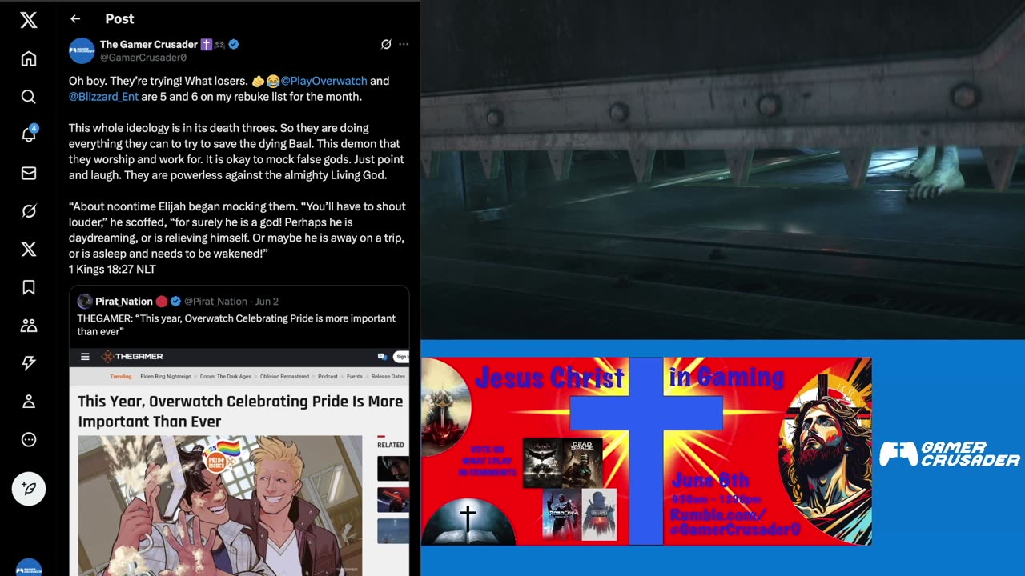Screen dimensions: 1025x576
Task: Click the Events trending link
Action: click(x=354, y=376)
